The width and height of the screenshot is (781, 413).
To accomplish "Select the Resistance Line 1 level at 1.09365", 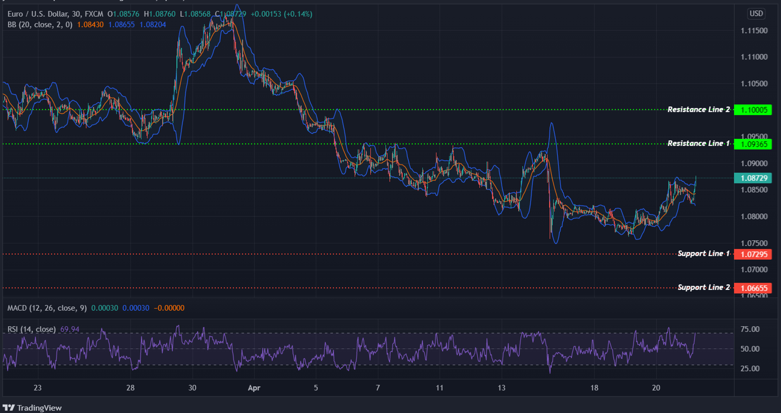I will pos(753,144).
